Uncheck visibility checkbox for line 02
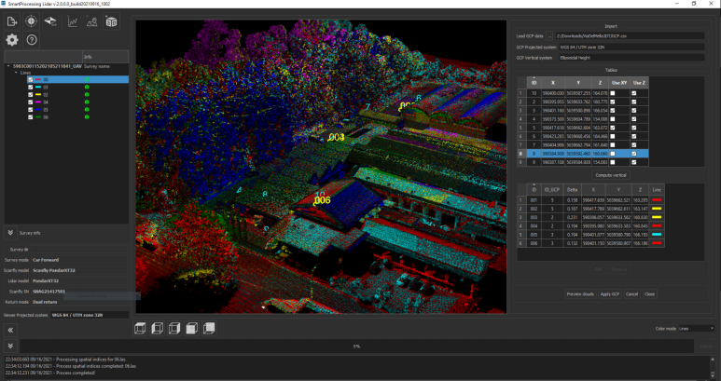Viewport: 721px width, 381px height. [x=31, y=95]
